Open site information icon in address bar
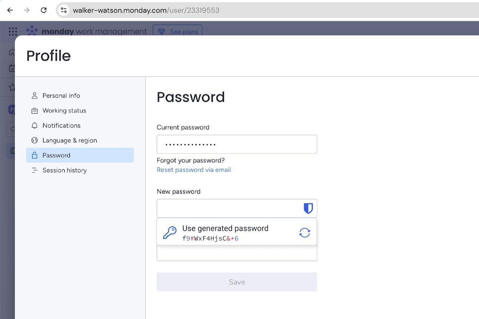Screen dimensions: 479x319 click(x=63, y=10)
